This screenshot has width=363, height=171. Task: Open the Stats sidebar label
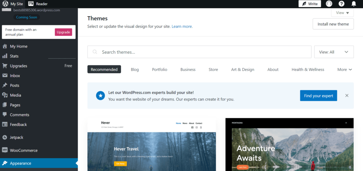coord(14,56)
